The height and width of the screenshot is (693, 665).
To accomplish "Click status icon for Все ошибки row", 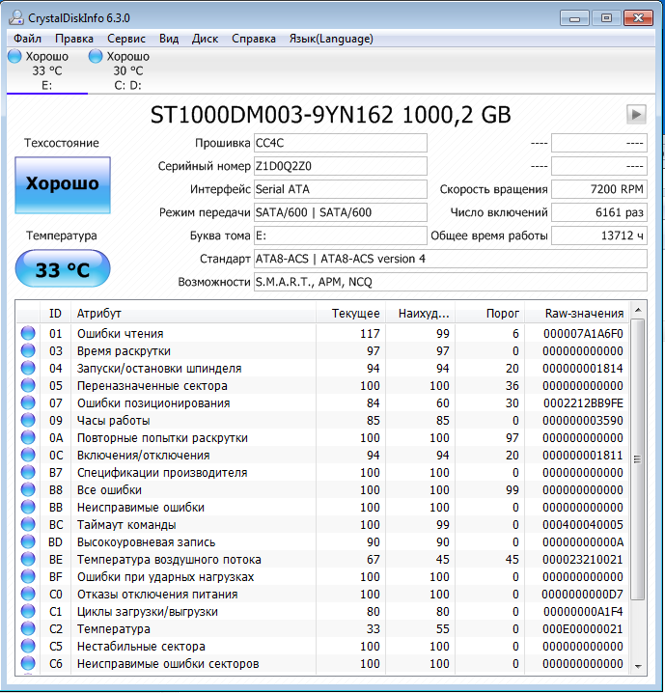I will [x=28, y=489].
